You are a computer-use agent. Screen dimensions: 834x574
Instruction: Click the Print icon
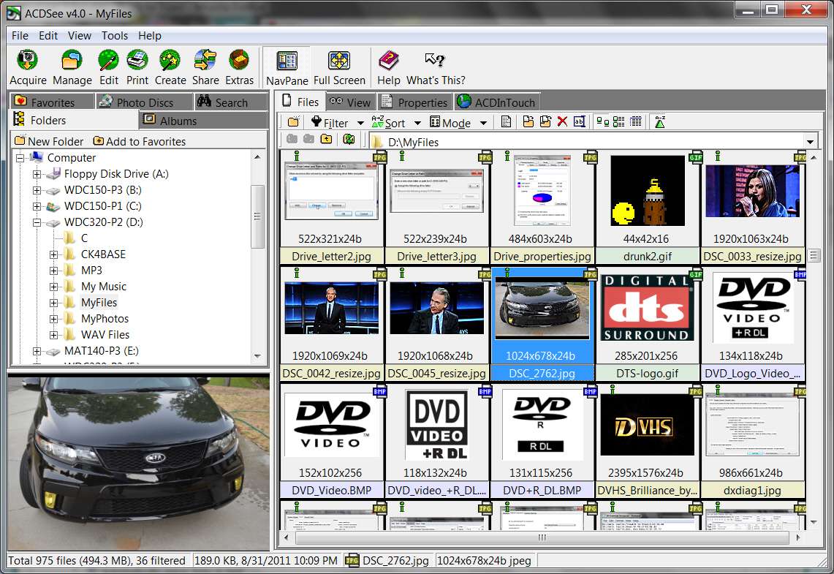point(137,60)
